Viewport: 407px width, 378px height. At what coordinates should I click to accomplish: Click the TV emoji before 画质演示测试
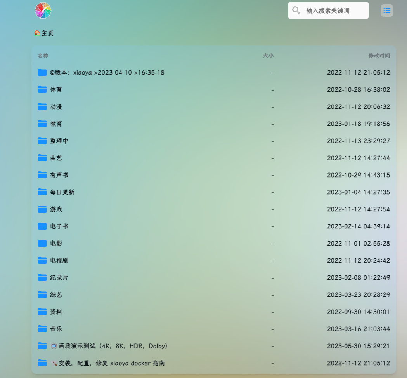click(x=54, y=346)
